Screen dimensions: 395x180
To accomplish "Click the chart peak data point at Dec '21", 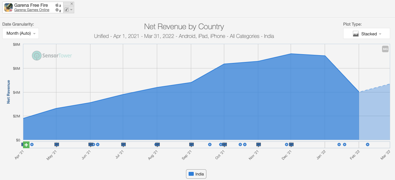I will point(291,54).
